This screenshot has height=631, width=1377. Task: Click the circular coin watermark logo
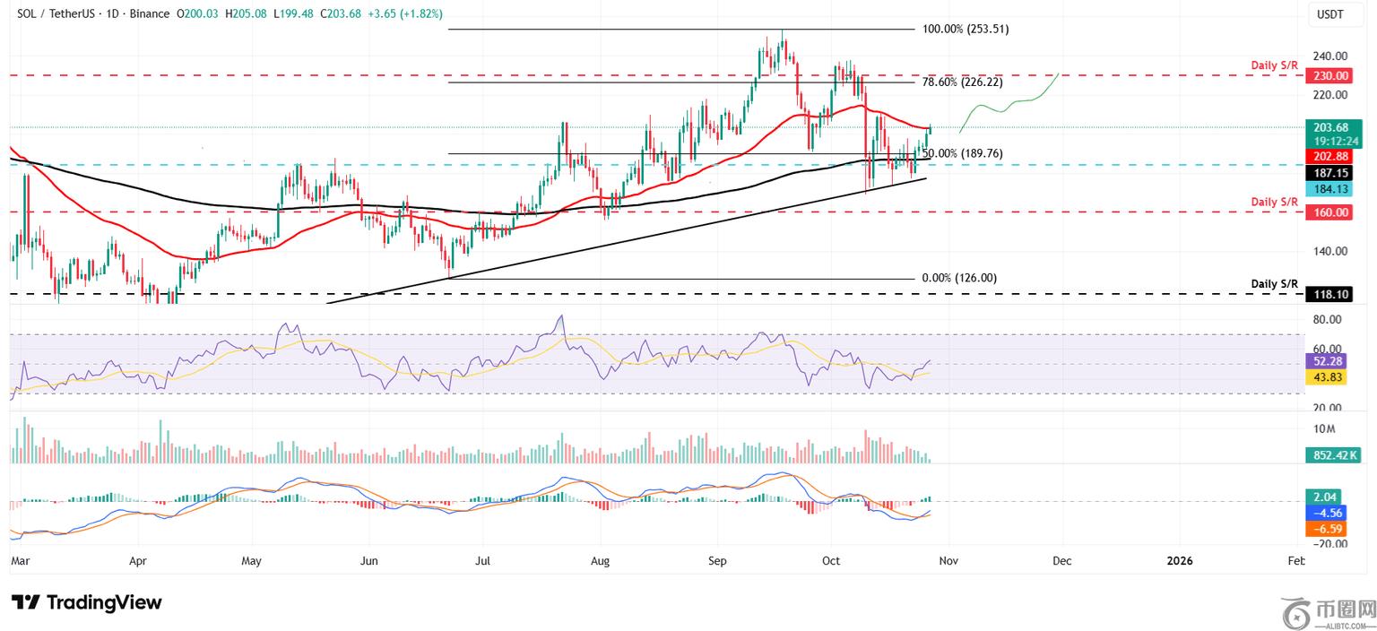pyautogui.click(x=1295, y=613)
